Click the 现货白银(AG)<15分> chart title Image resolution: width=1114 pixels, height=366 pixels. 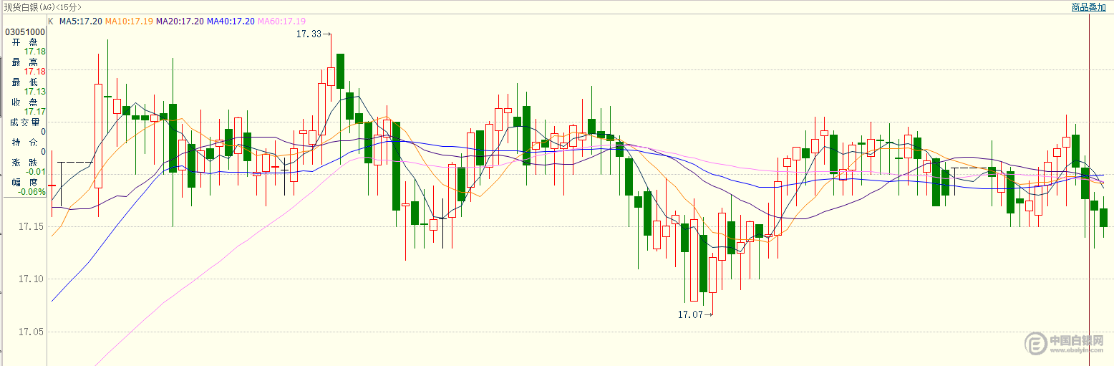click(42, 7)
